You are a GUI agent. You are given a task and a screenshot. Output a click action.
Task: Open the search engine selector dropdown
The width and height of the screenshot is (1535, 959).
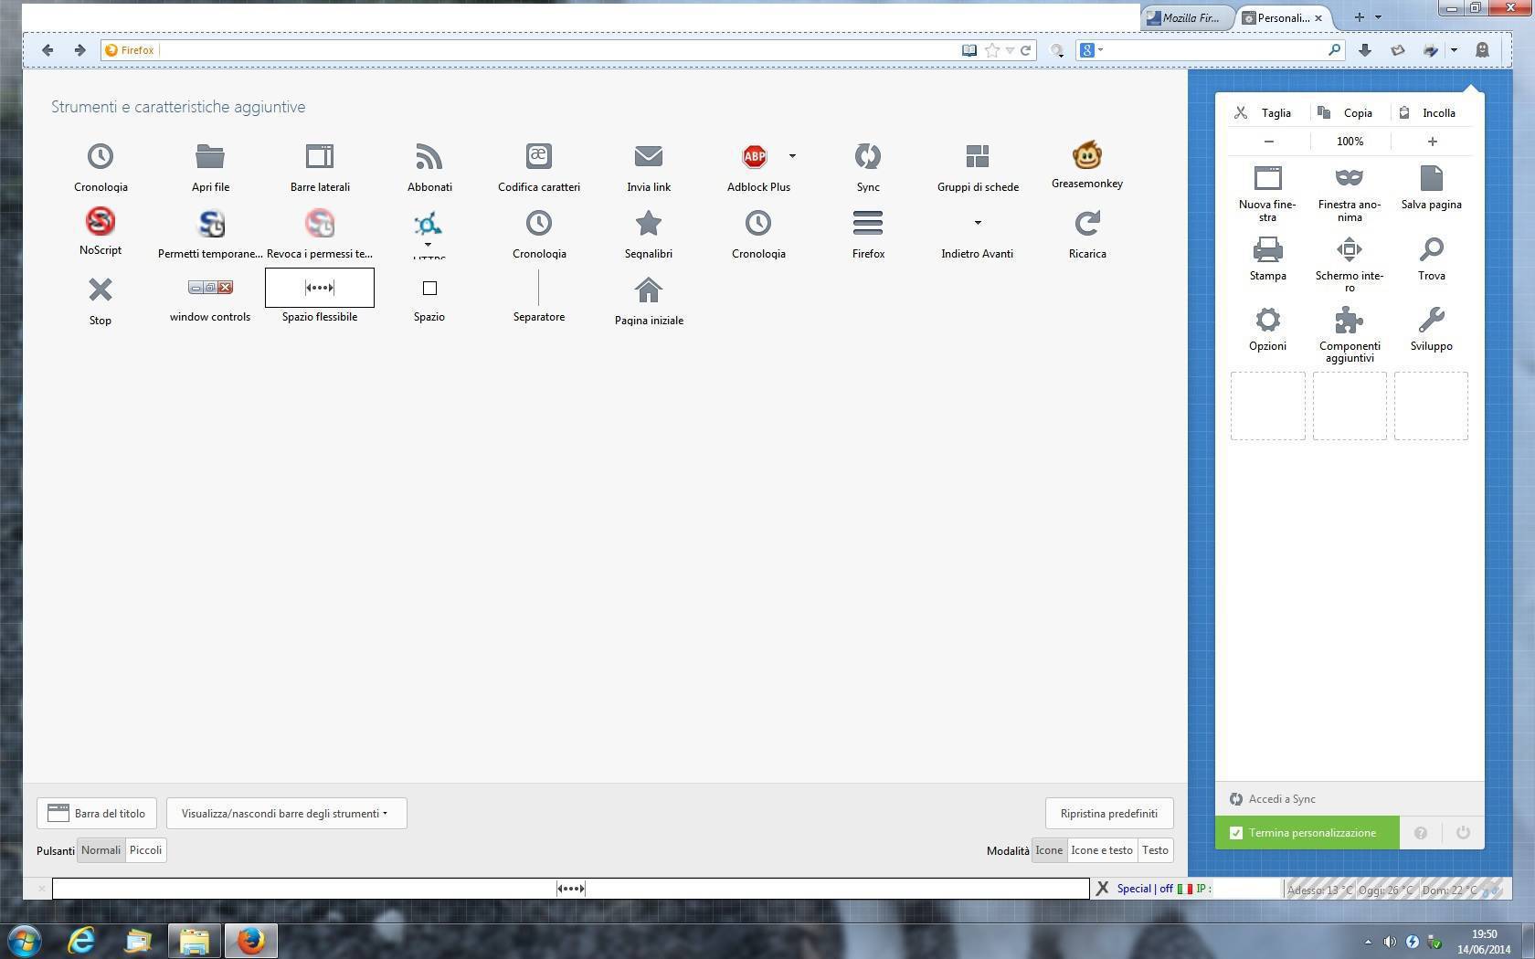[1091, 50]
